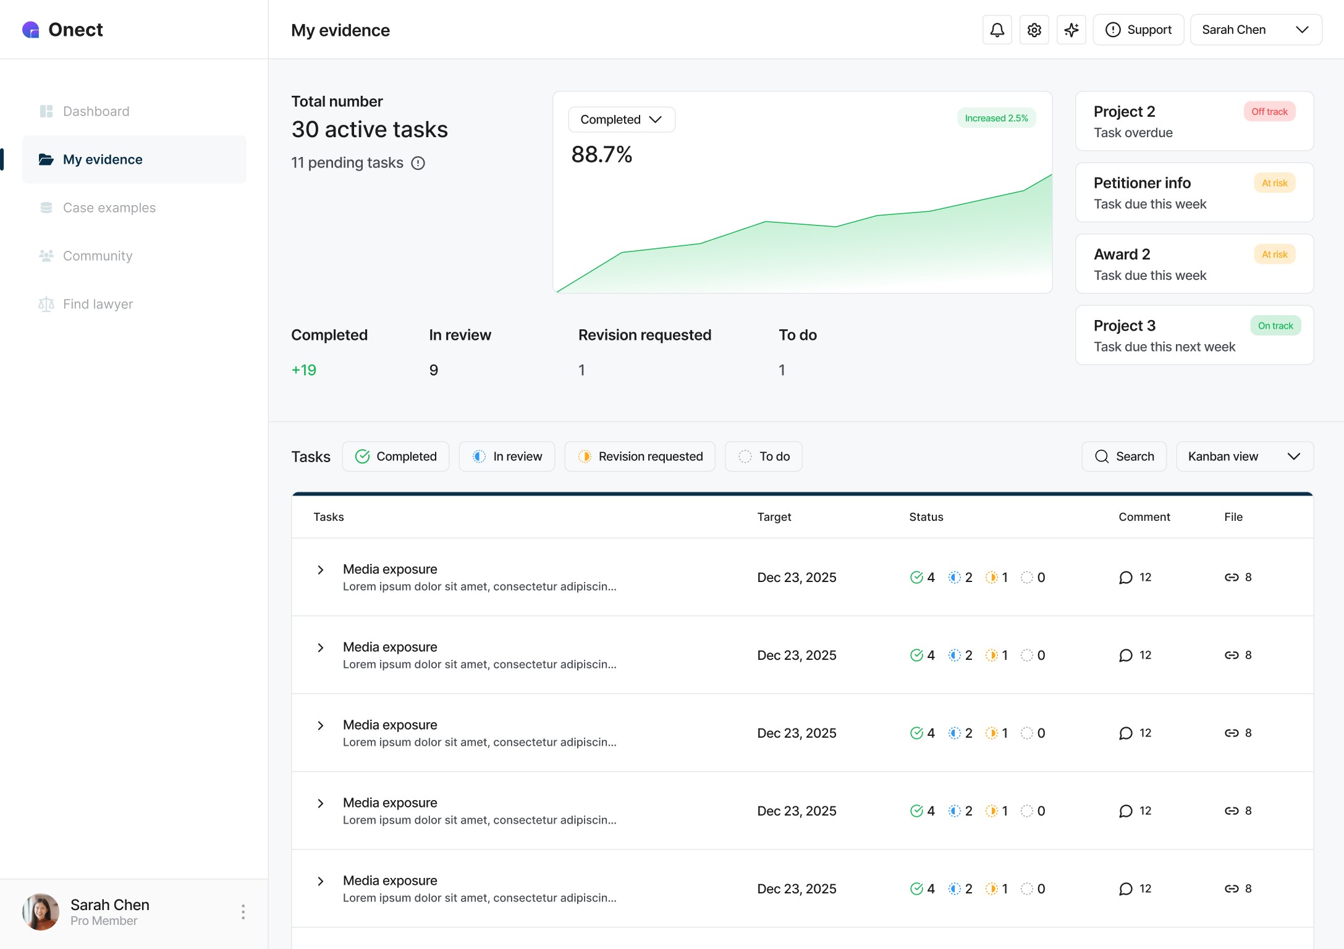
Task: Go to Case examples in sidebar
Action: [109, 208]
